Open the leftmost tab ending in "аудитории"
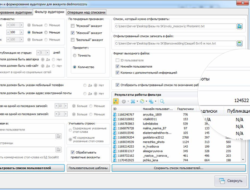 (16, 12)
